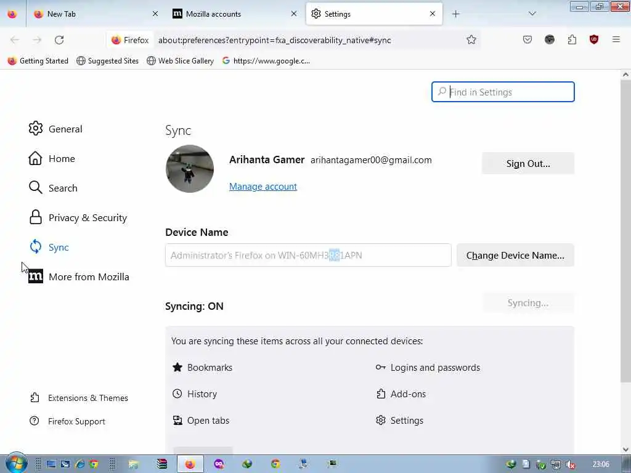Open the Home settings category
This screenshot has width=631, height=473.
[52, 158]
